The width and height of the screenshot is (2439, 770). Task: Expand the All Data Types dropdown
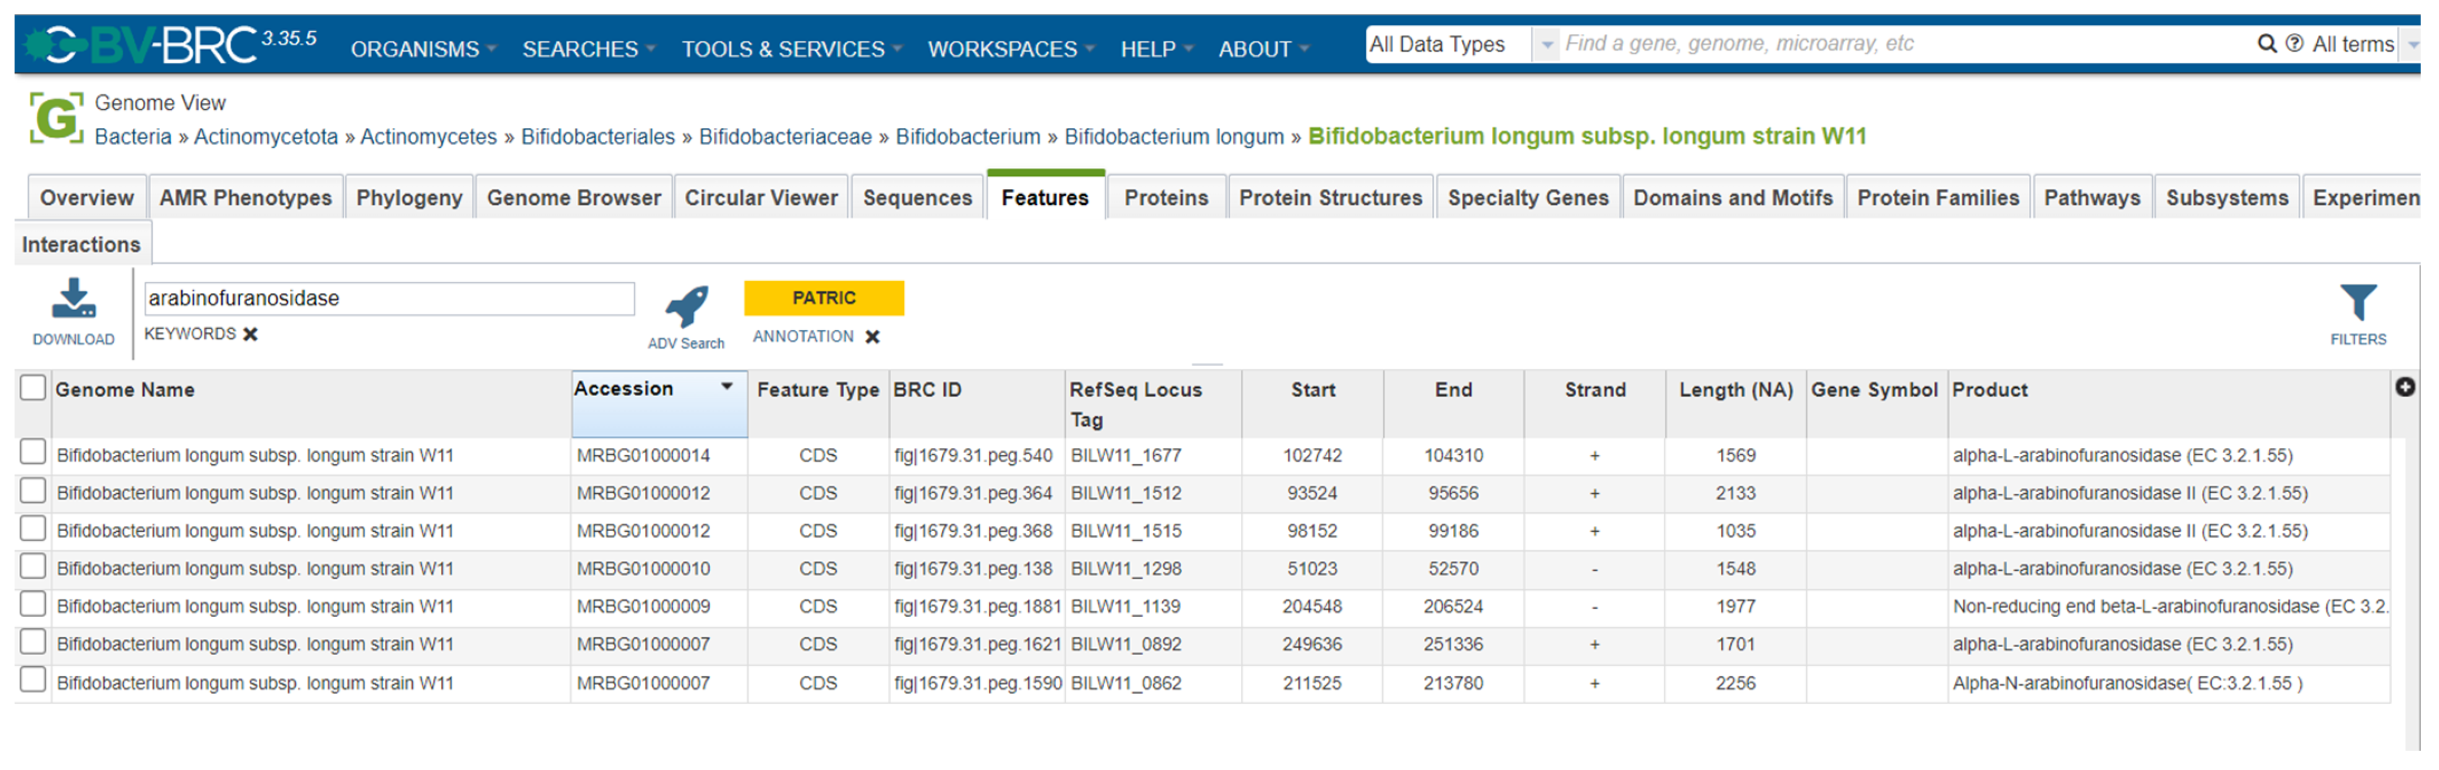pos(1546,45)
